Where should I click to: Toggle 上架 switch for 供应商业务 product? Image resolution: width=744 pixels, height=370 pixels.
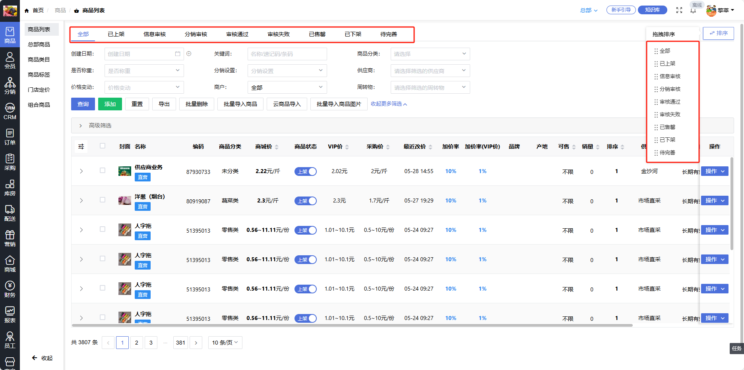pos(305,172)
